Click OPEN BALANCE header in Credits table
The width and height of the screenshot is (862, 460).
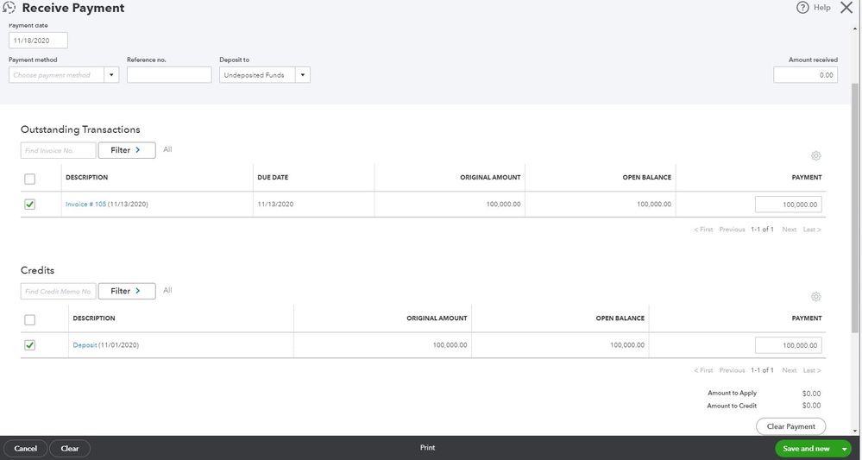pos(620,318)
